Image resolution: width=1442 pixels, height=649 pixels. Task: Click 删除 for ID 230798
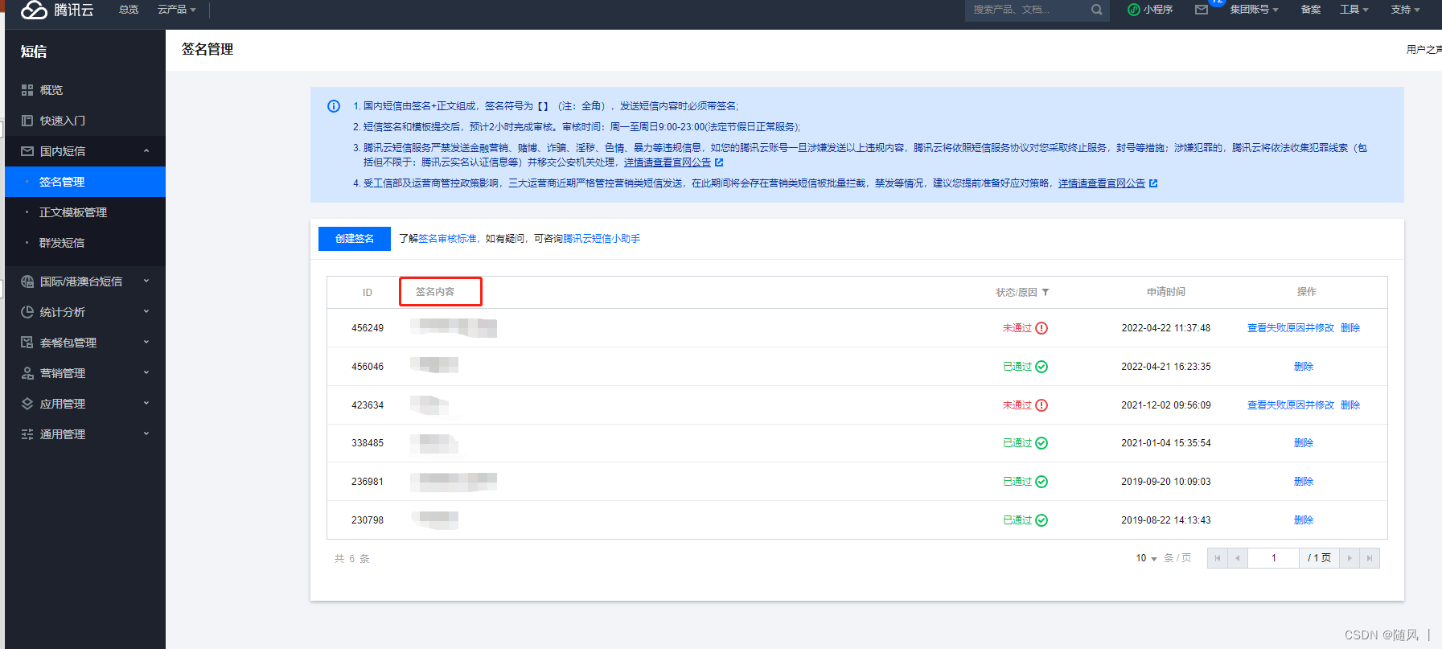(1304, 520)
